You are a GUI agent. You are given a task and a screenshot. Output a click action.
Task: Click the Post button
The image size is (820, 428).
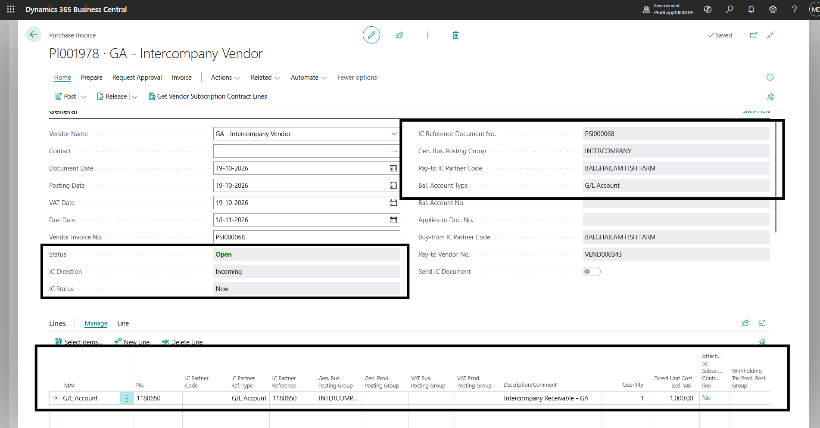(x=65, y=96)
